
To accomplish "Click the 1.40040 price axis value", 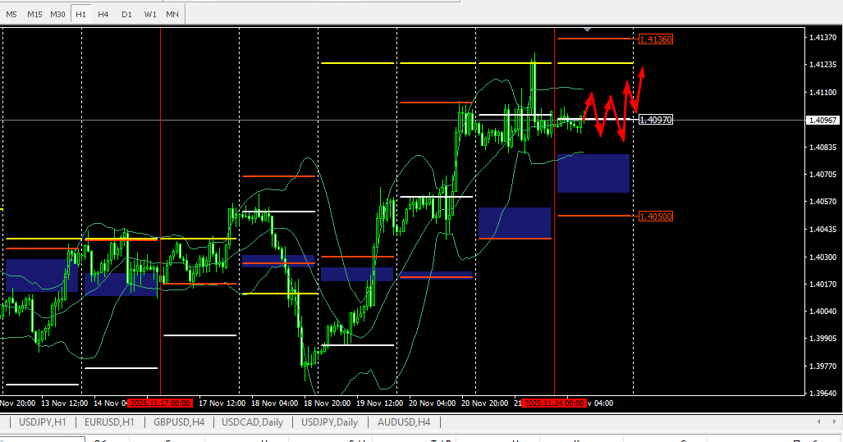I will coord(823,312).
